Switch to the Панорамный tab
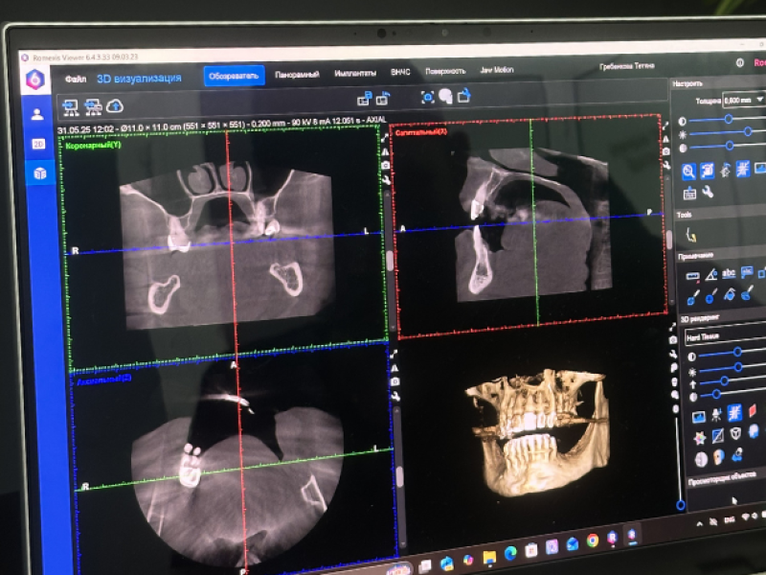The width and height of the screenshot is (766, 575). [x=297, y=75]
